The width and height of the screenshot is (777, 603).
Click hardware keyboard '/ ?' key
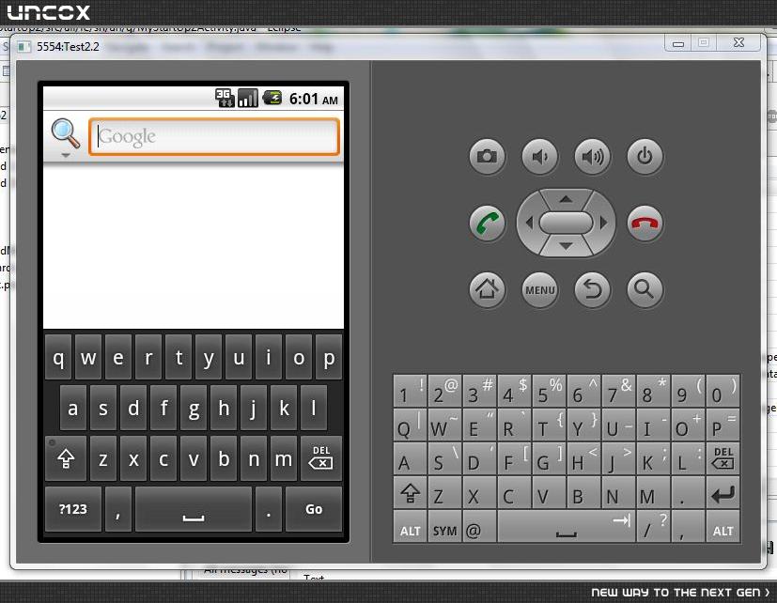(x=654, y=527)
